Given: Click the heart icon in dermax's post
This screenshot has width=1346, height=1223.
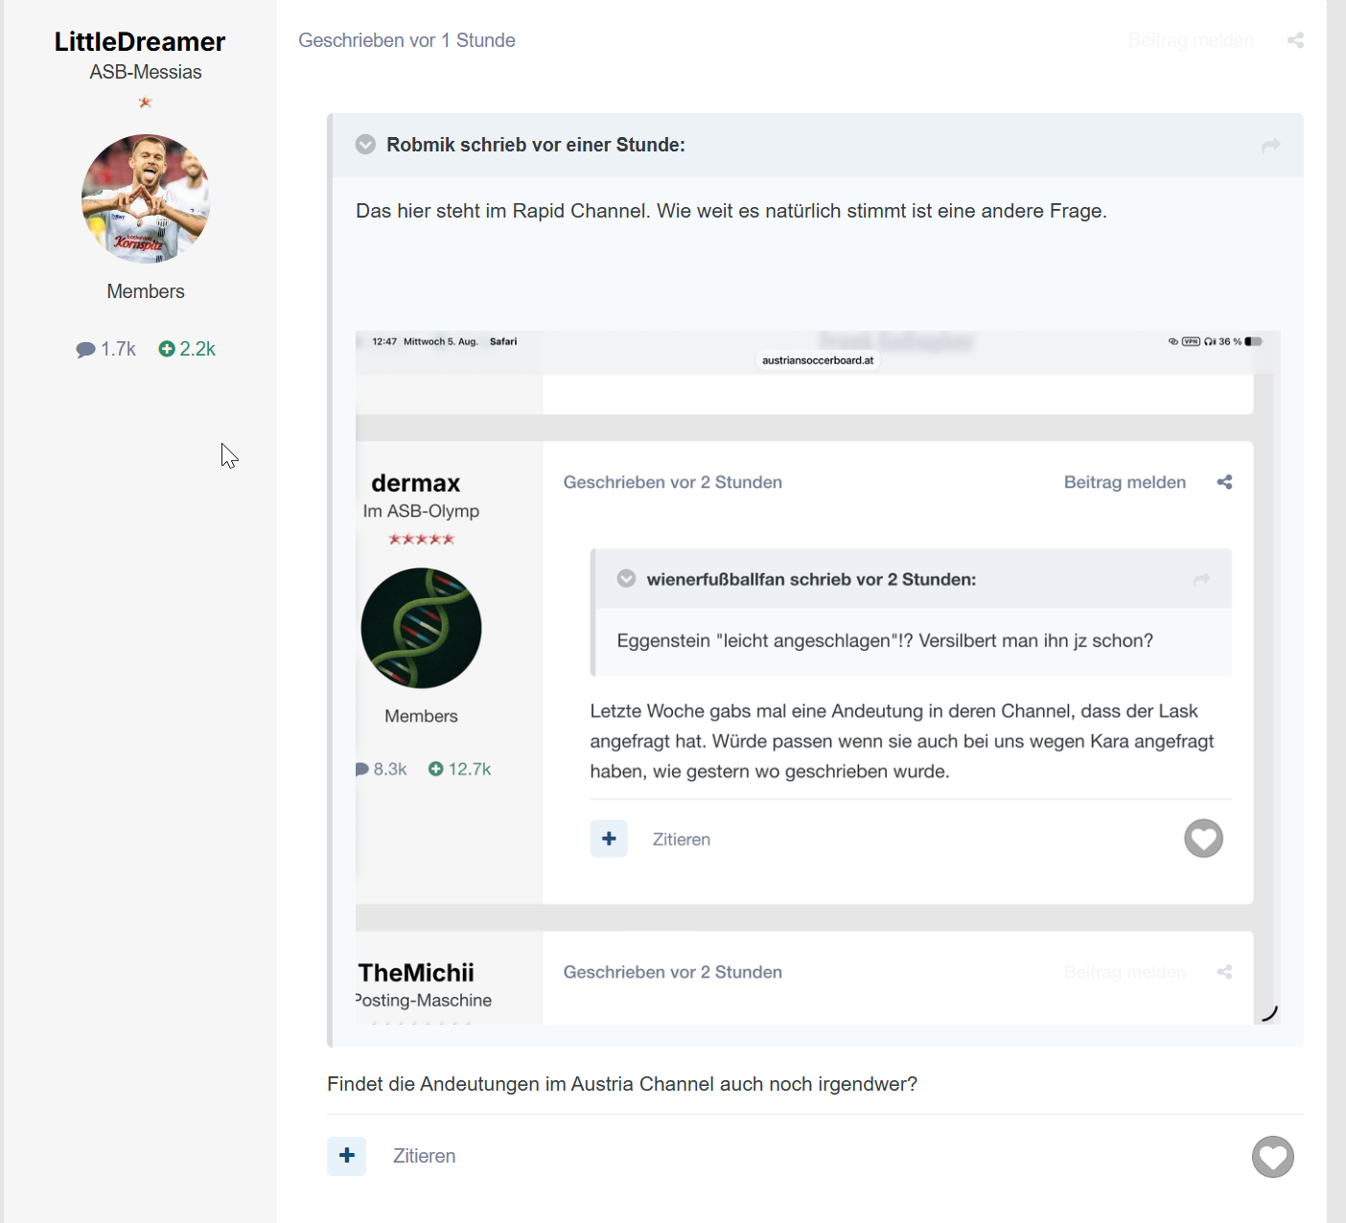Looking at the screenshot, I should [1203, 839].
